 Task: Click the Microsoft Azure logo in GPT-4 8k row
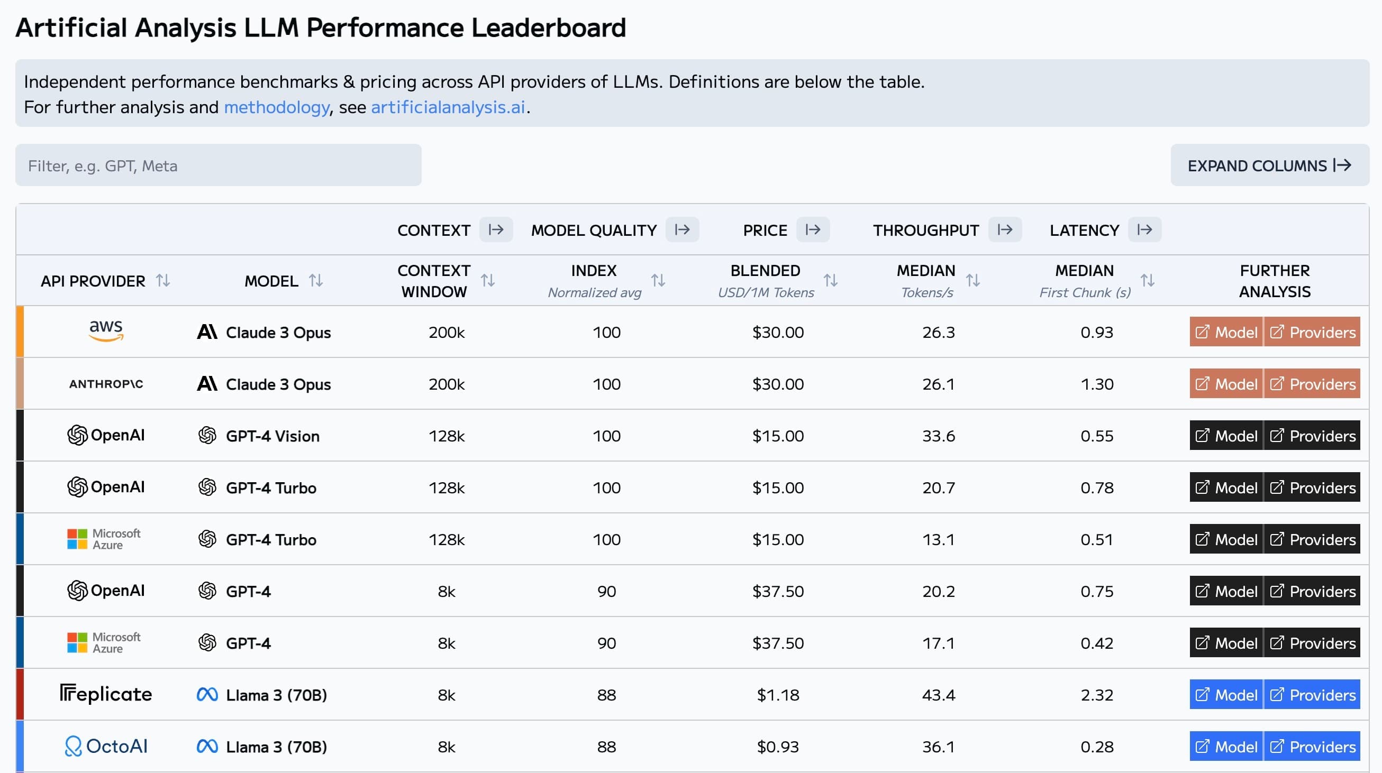104,642
